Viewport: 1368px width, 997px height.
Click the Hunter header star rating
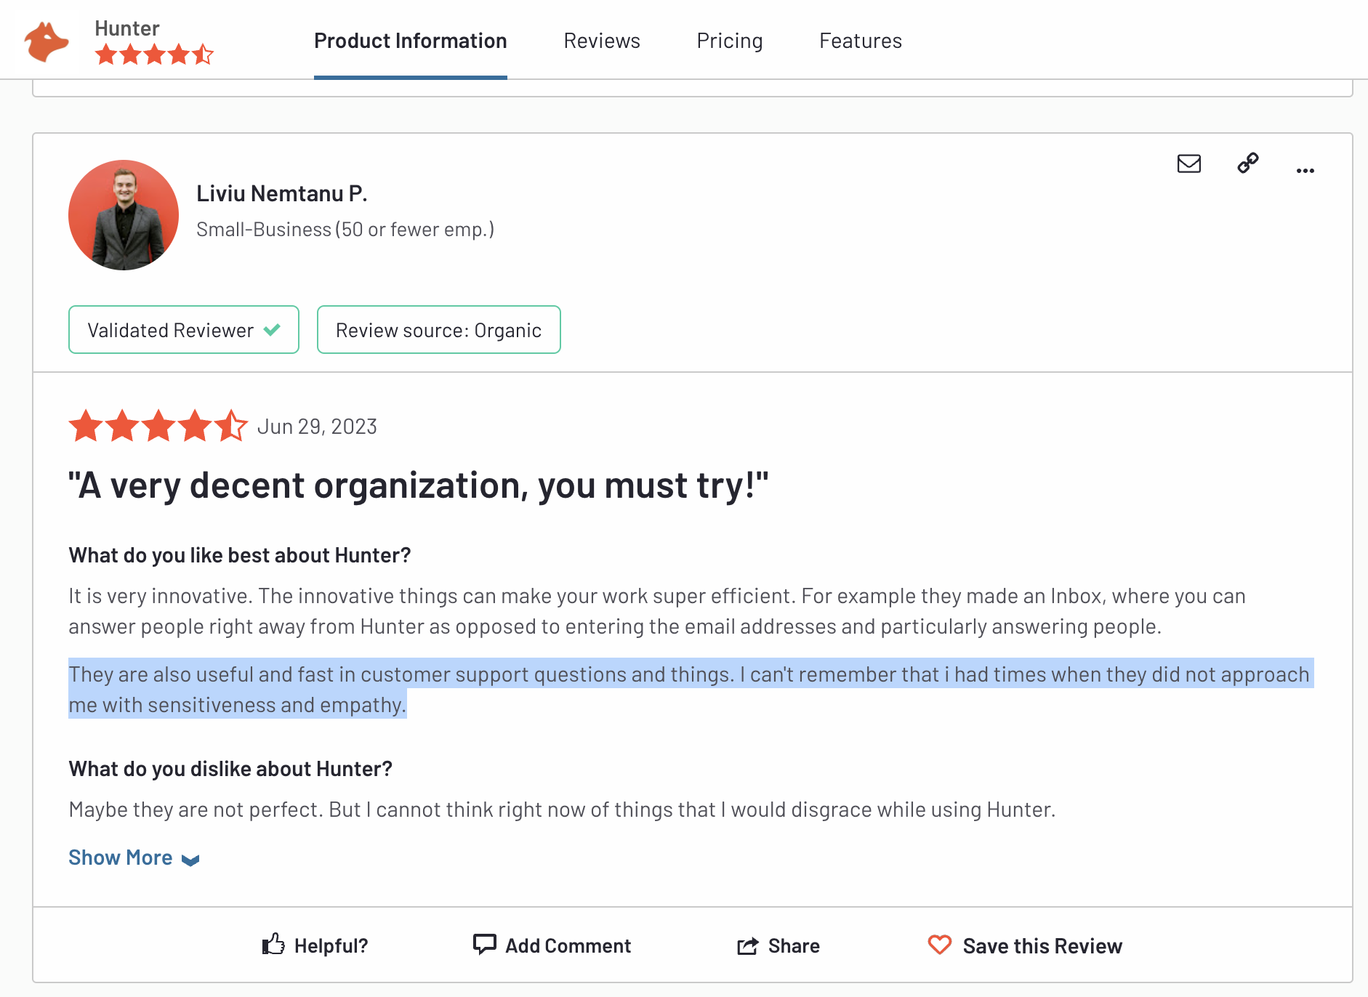pos(154,55)
